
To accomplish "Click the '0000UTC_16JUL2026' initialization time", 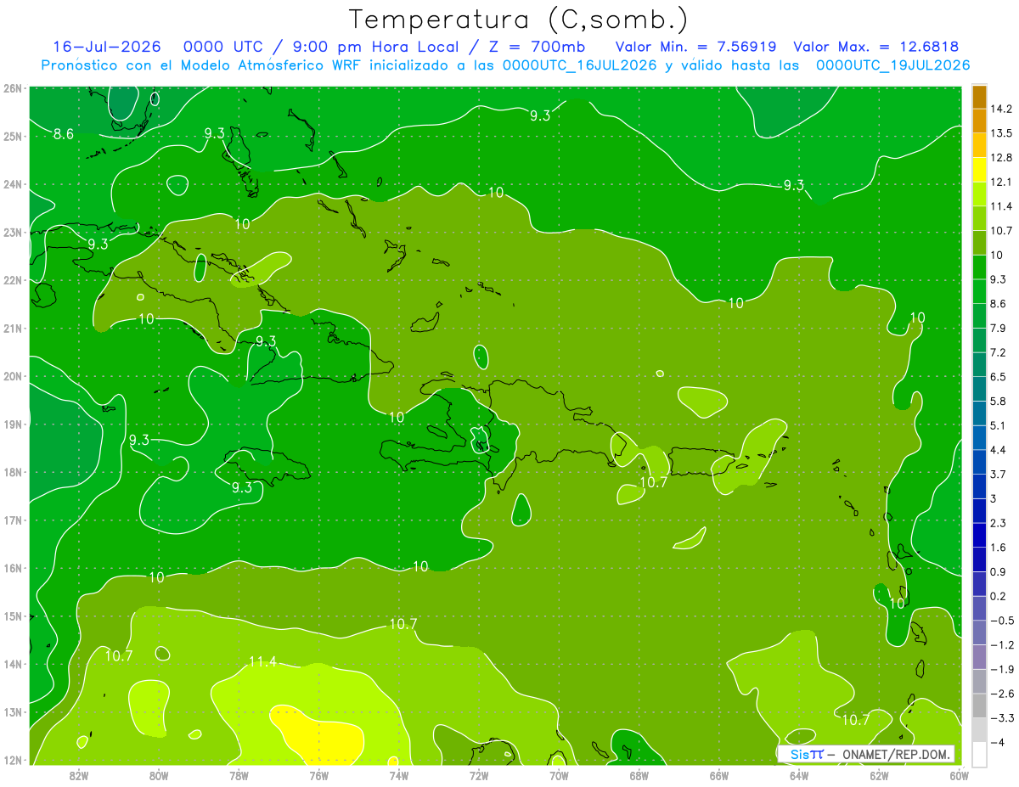I will [579, 65].
